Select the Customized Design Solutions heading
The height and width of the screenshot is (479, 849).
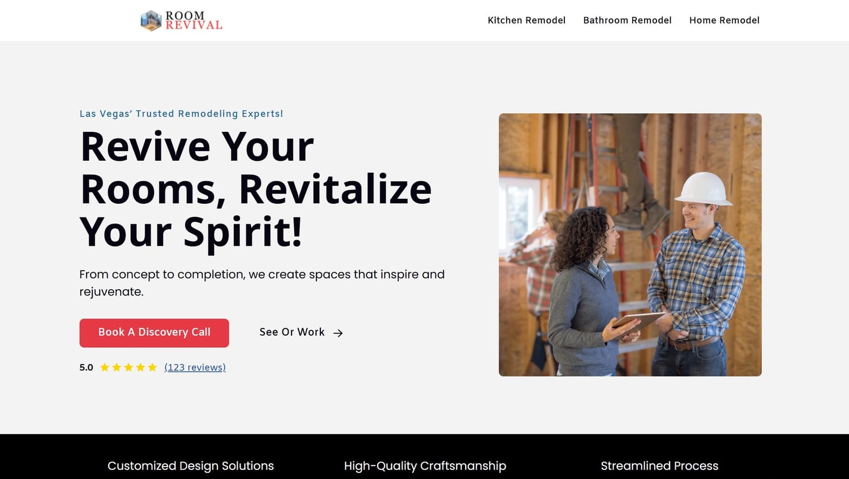coord(191,466)
